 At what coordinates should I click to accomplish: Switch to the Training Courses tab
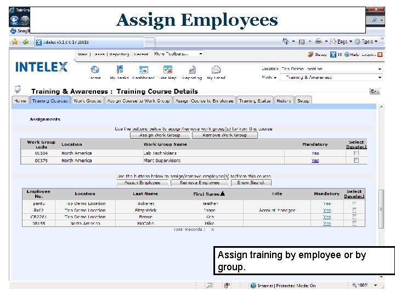point(50,100)
